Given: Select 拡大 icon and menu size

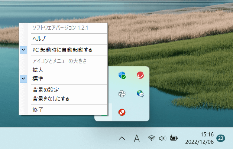Looking at the screenshot, I should [x=63, y=70].
